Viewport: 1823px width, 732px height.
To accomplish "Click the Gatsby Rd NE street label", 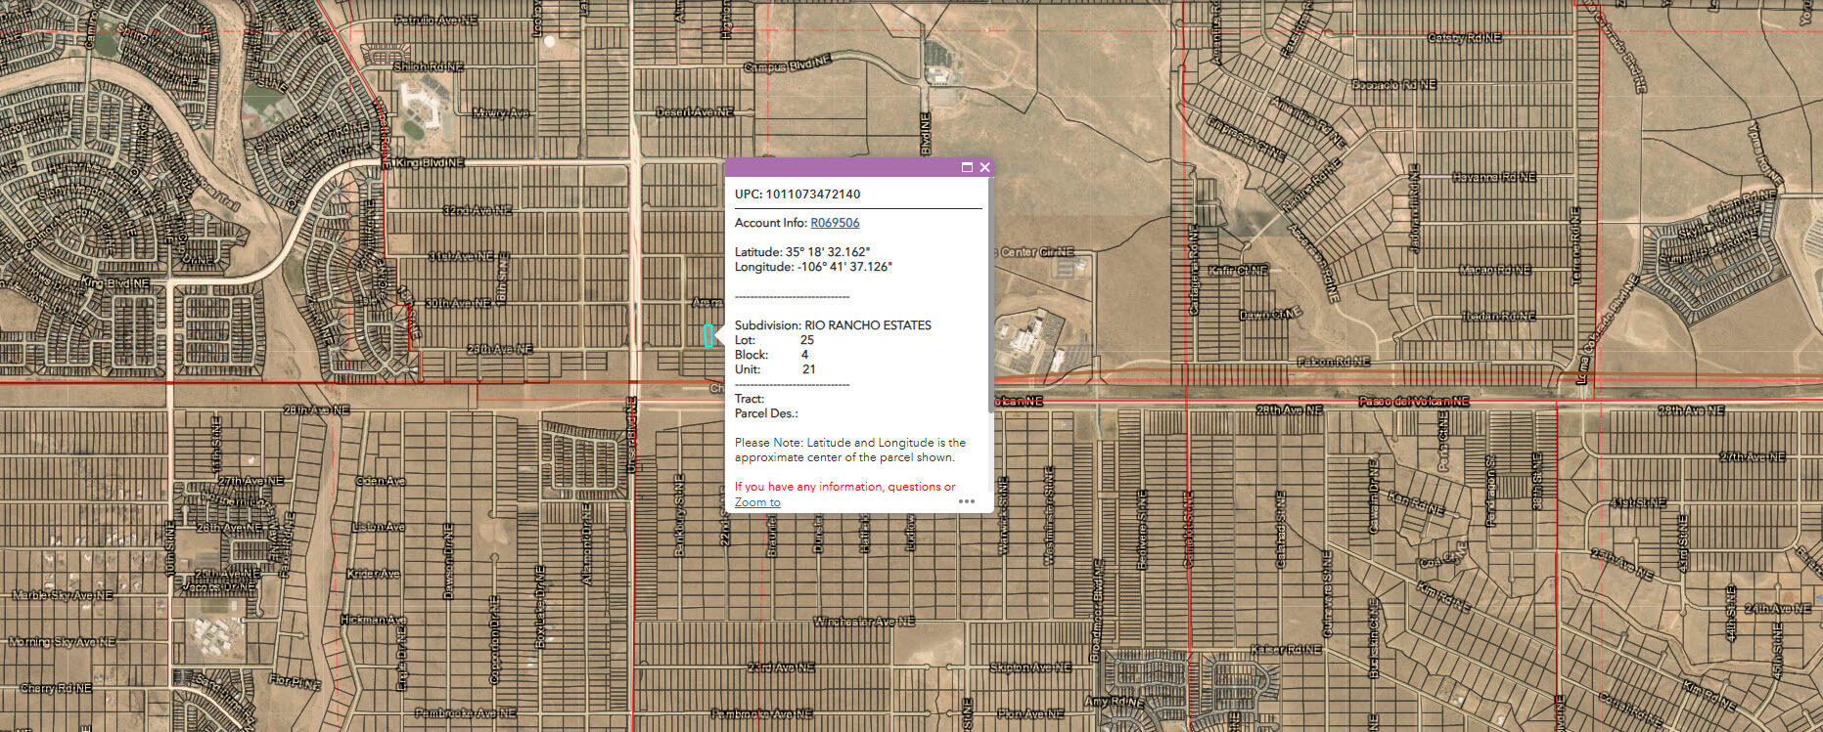I will pyautogui.click(x=1464, y=38).
